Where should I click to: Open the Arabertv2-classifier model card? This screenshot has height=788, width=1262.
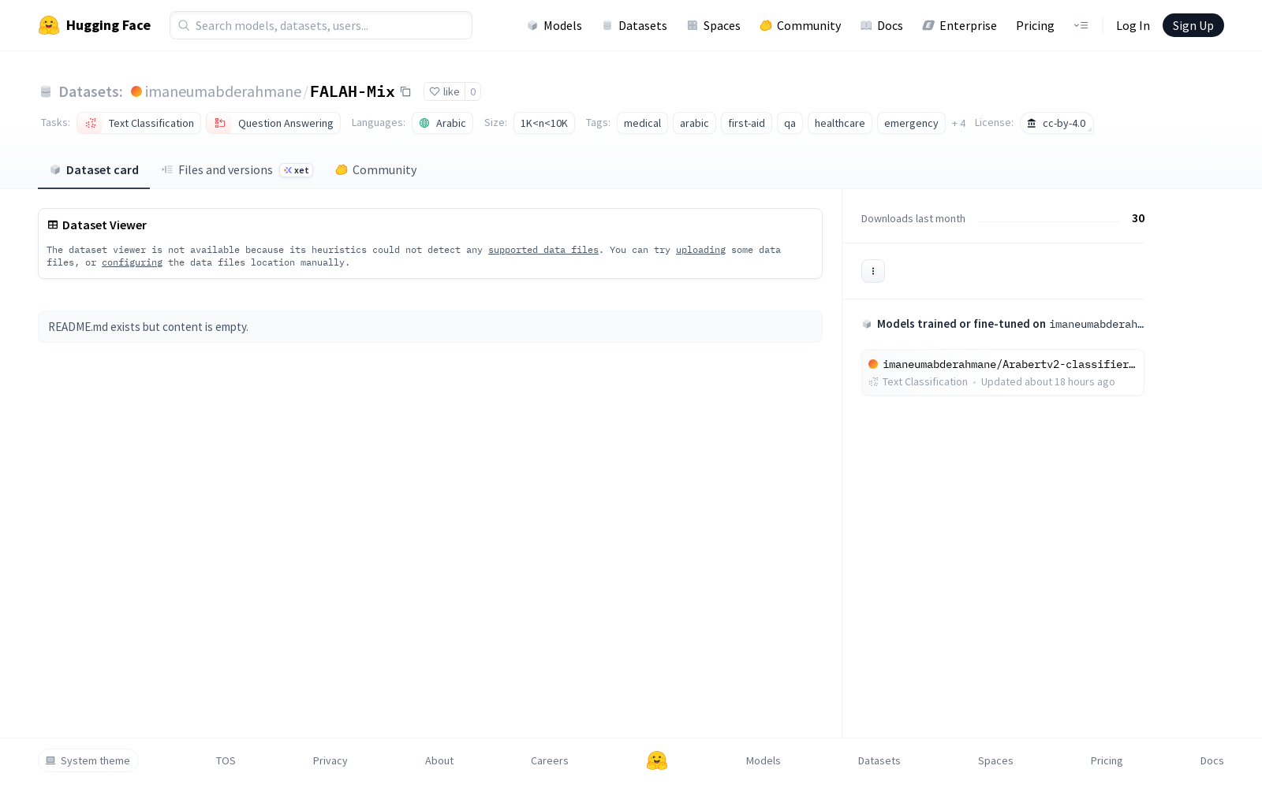pos(1003,373)
